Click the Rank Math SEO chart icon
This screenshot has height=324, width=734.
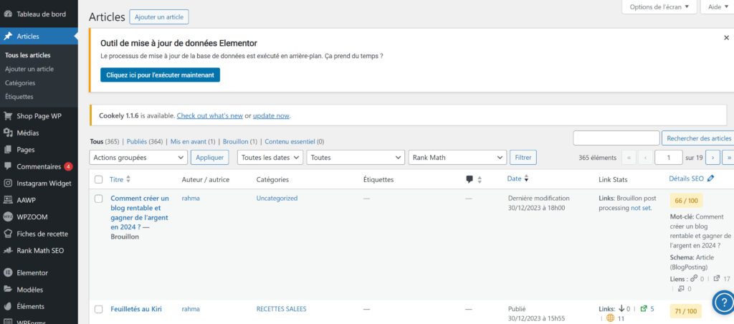7,250
